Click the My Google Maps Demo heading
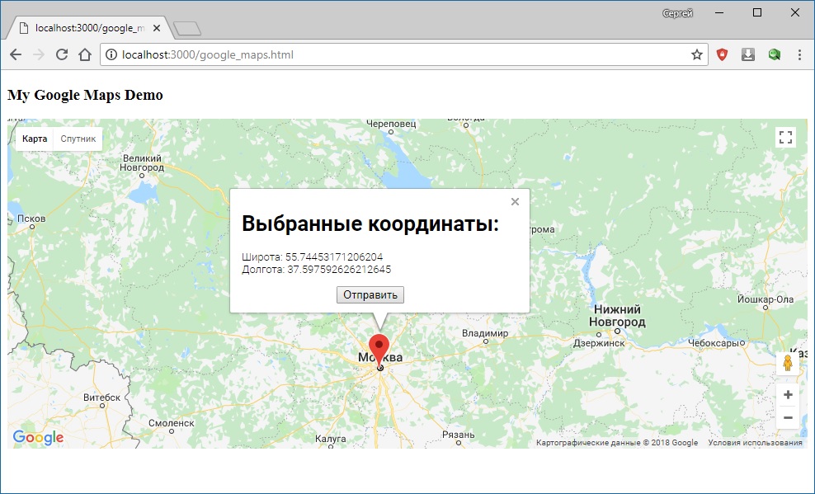 pos(85,95)
